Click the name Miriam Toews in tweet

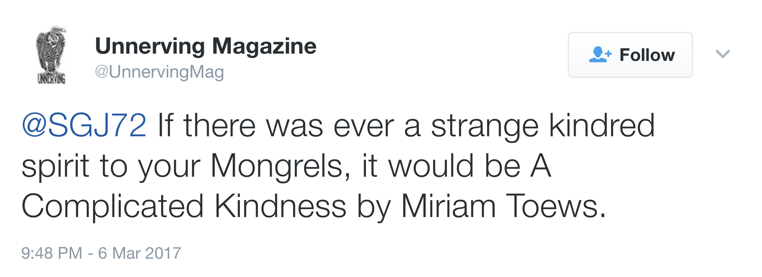(x=503, y=206)
